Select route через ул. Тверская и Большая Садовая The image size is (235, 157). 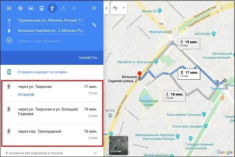coord(52,113)
